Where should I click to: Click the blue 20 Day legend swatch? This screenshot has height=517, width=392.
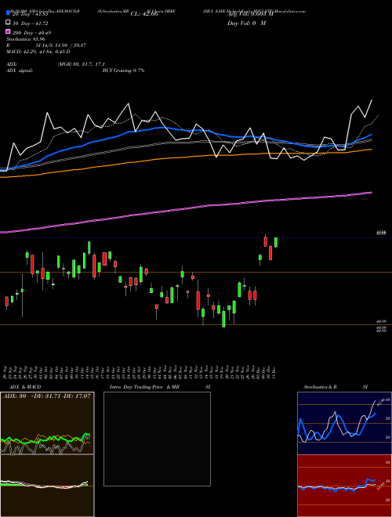coord(8,13)
